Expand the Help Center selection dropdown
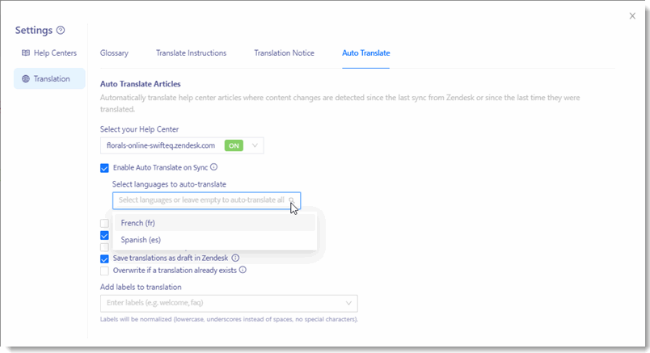This screenshot has height=353, width=650. (x=255, y=145)
